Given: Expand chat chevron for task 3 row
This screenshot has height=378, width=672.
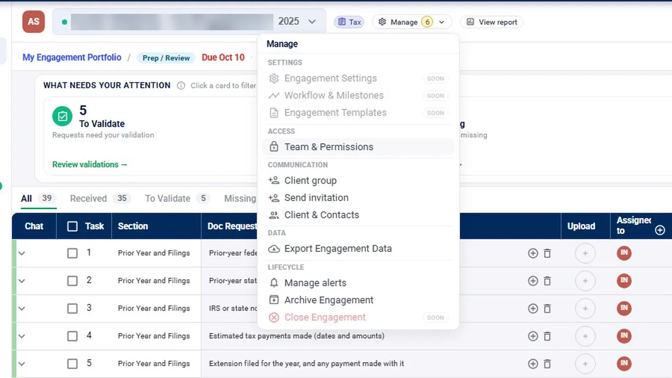Looking at the screenshot, I should [22, 309].
